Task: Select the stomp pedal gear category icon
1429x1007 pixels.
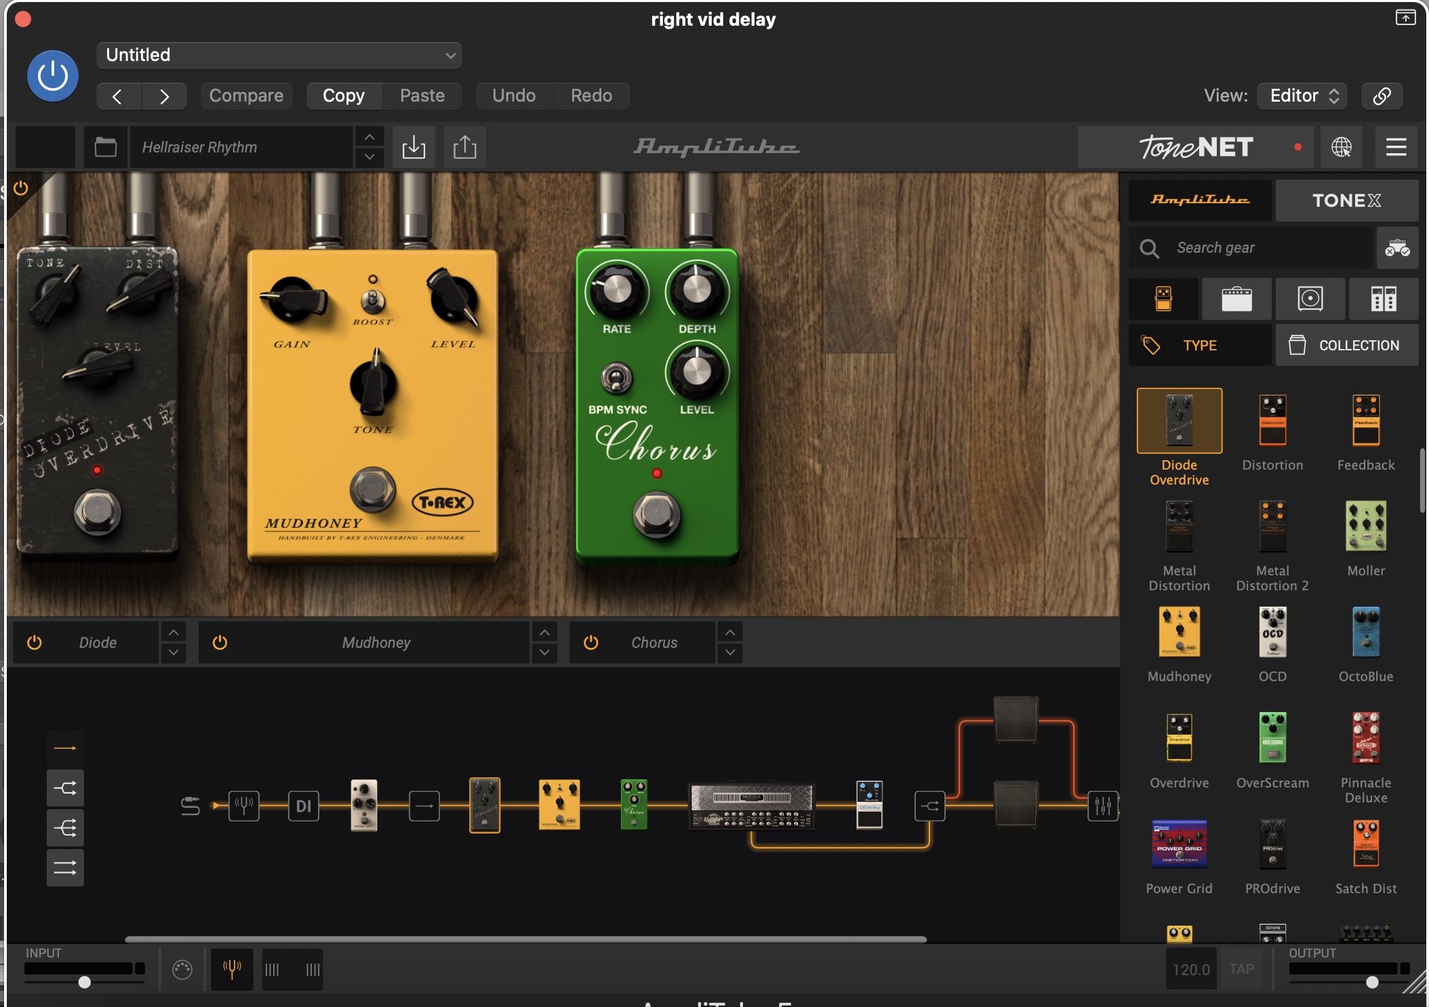Action: click(x=1163, y=299)
